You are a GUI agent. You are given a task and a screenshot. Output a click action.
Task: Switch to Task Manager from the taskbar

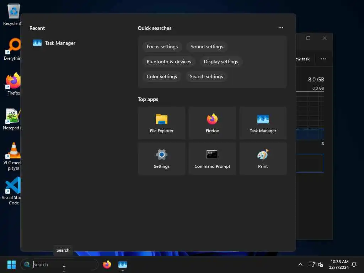pyautogui.click(x=123, y=264)
